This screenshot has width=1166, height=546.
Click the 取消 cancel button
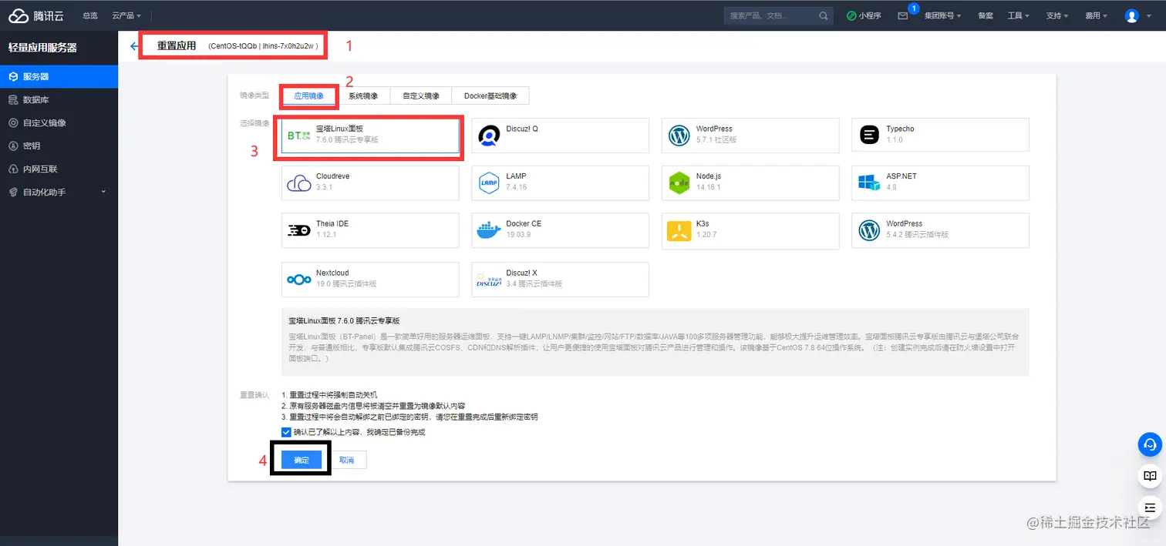pyautogui.click(x=347, y=460)
